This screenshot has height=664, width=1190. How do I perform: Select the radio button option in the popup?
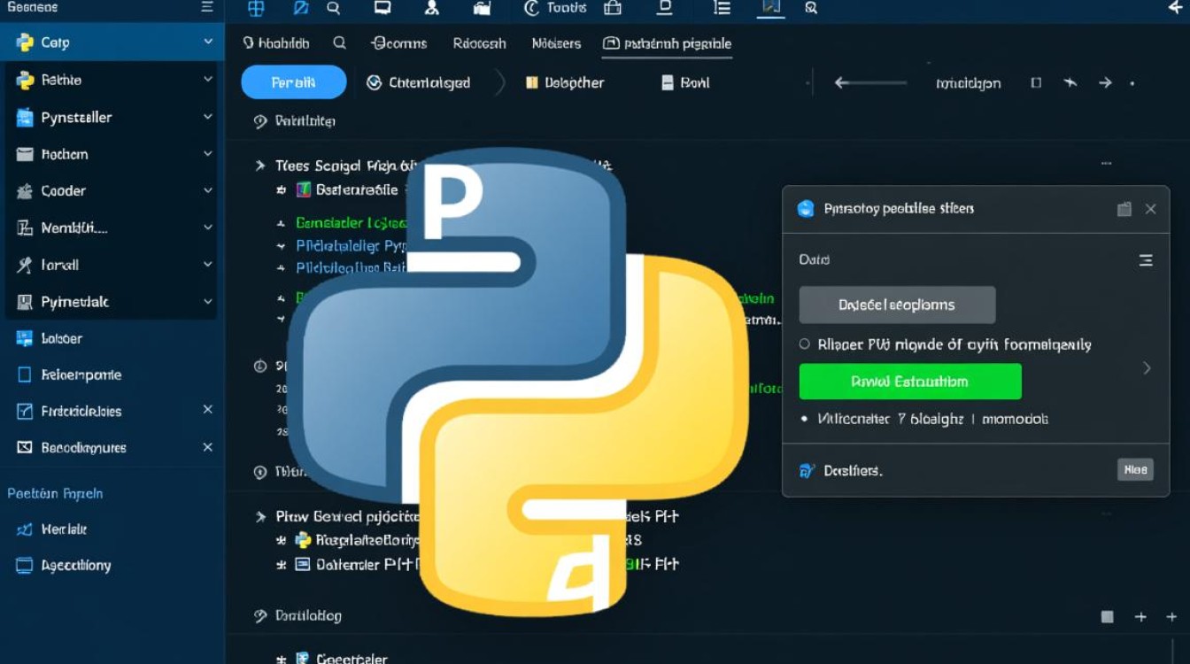(x=806, y=344)
